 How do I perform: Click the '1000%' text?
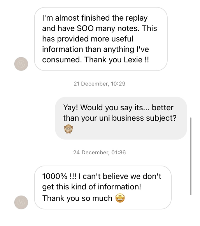pyautogui.click(x=55, y=176)
